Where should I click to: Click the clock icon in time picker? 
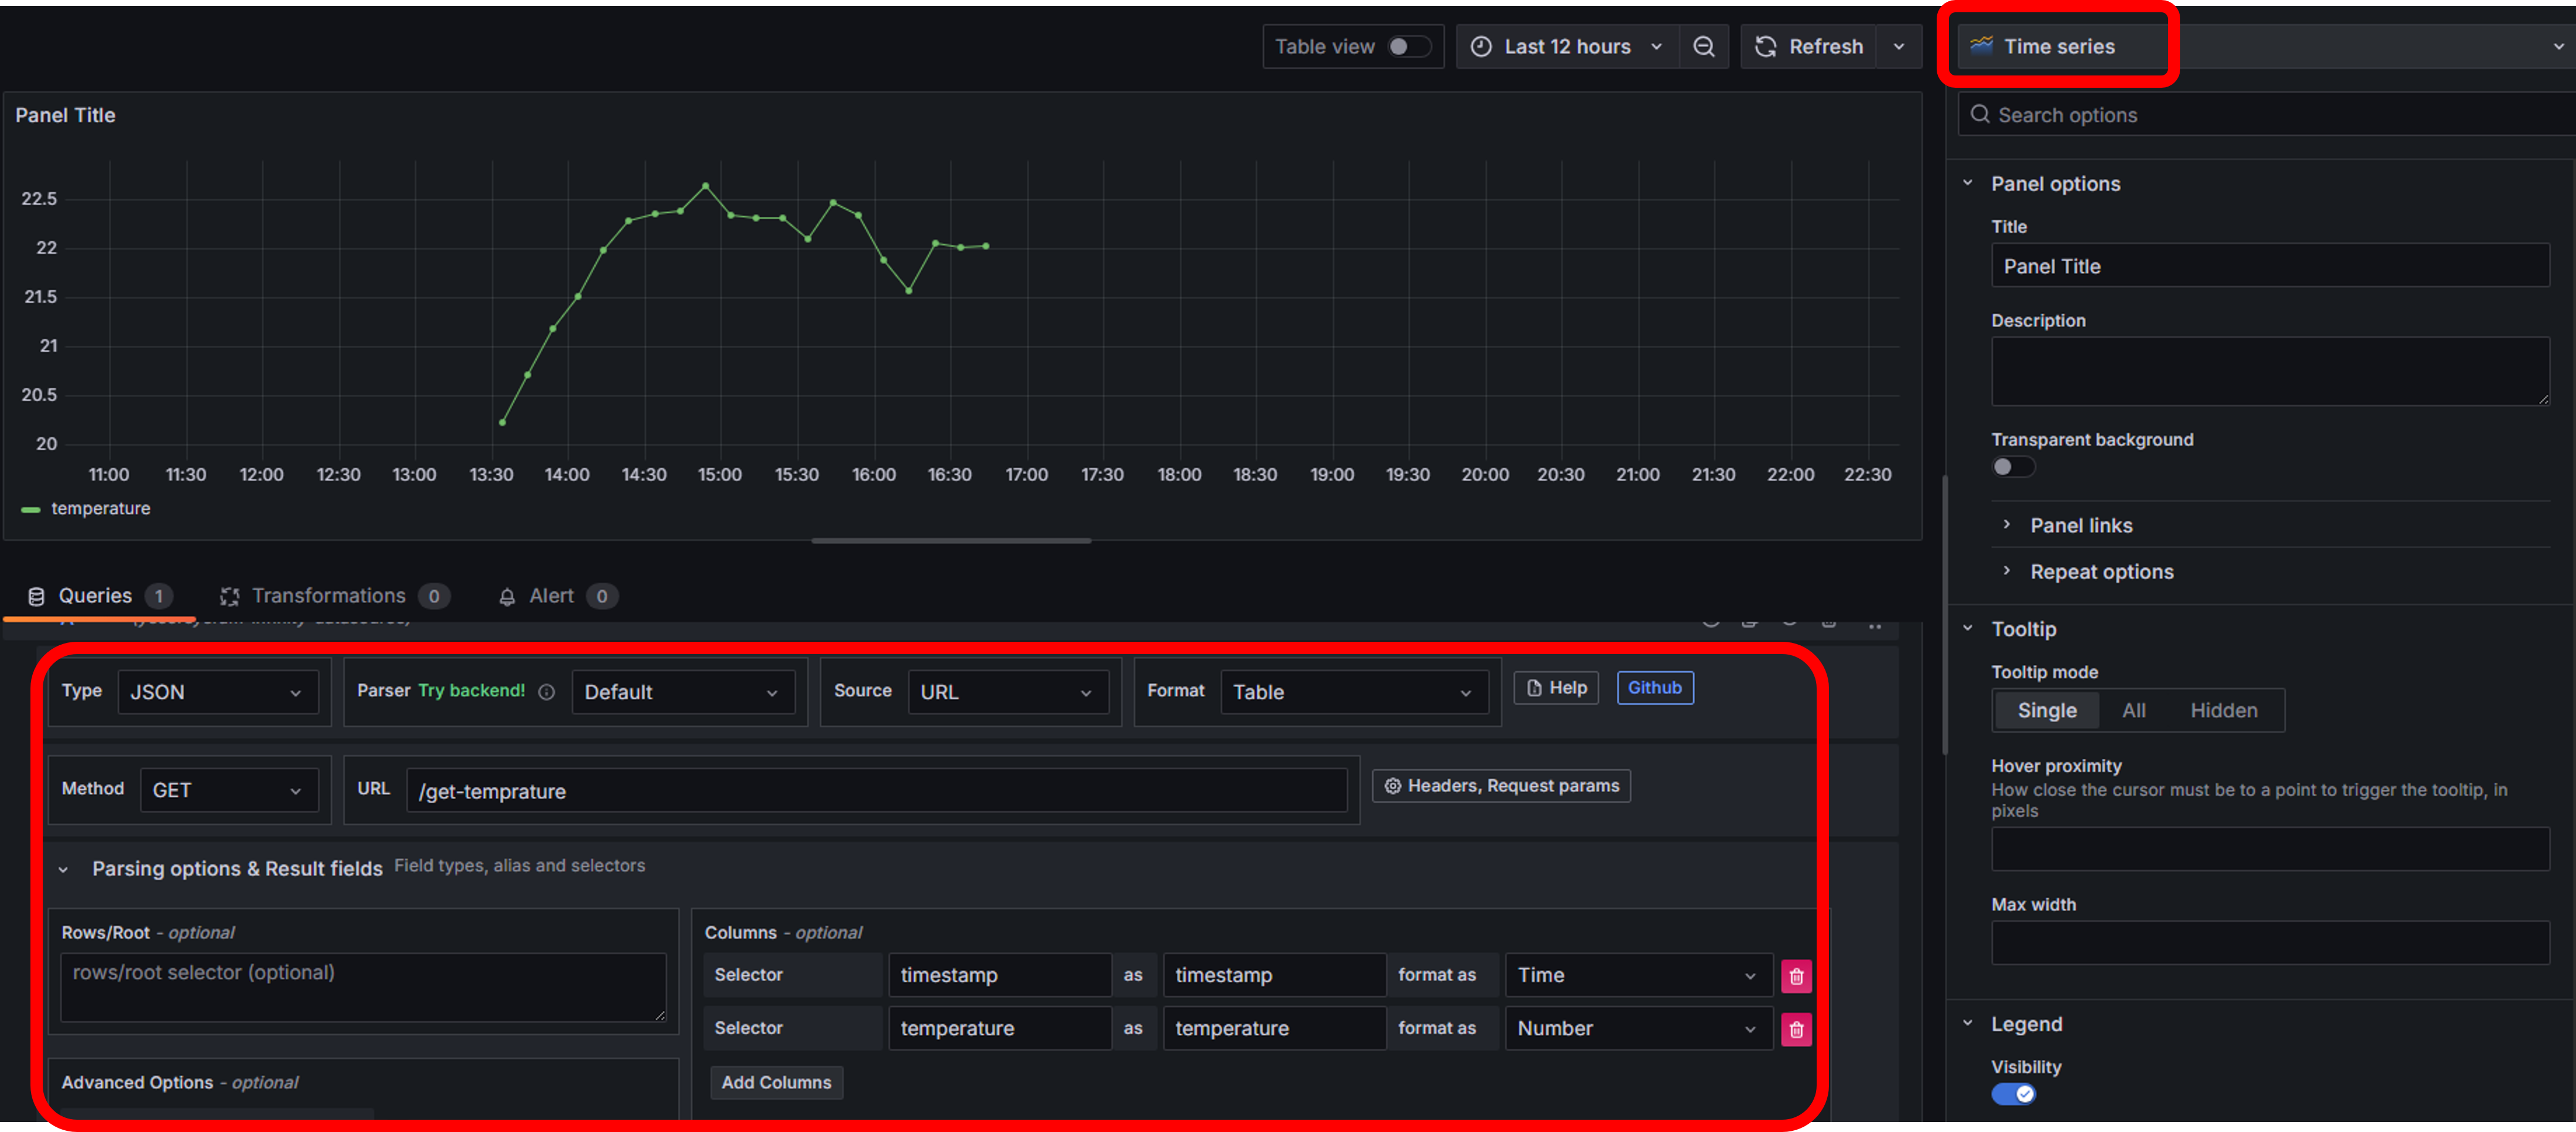(x=1481, y=47)
